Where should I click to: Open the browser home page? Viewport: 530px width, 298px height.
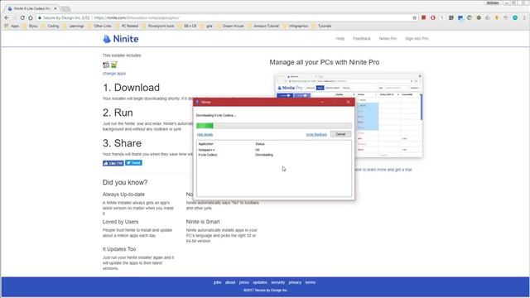(x=31, y=17)
